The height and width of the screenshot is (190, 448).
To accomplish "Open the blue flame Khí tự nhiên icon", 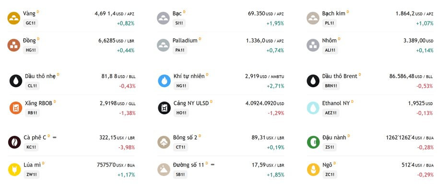I will tap(165, 81).
